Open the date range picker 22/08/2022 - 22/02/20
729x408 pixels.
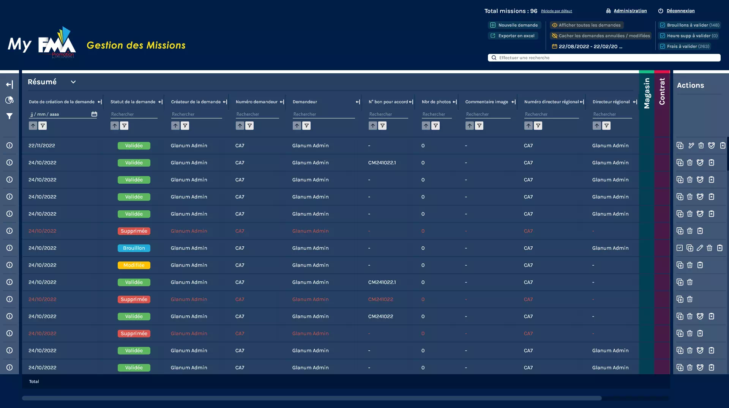[x=587, y=46]
